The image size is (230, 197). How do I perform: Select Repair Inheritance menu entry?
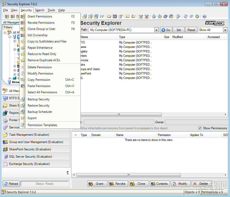50,48
